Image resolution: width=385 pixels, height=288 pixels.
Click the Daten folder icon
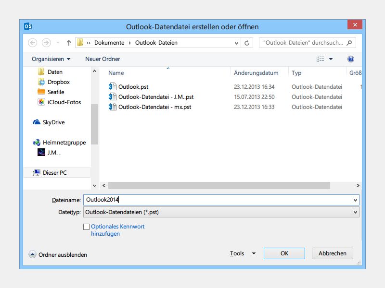pyautogui.click(x=41, y=72)
